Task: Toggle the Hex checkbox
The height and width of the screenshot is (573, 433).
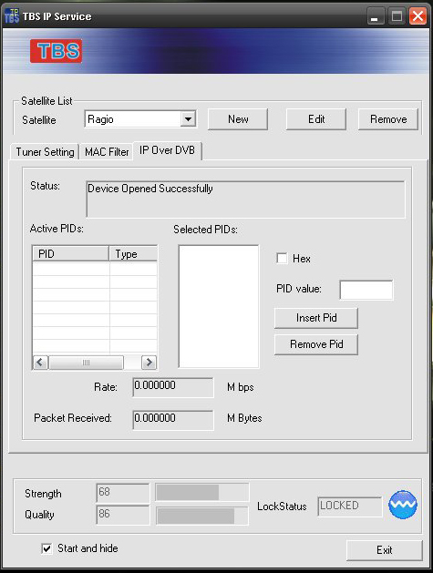Action: [282, 258]
